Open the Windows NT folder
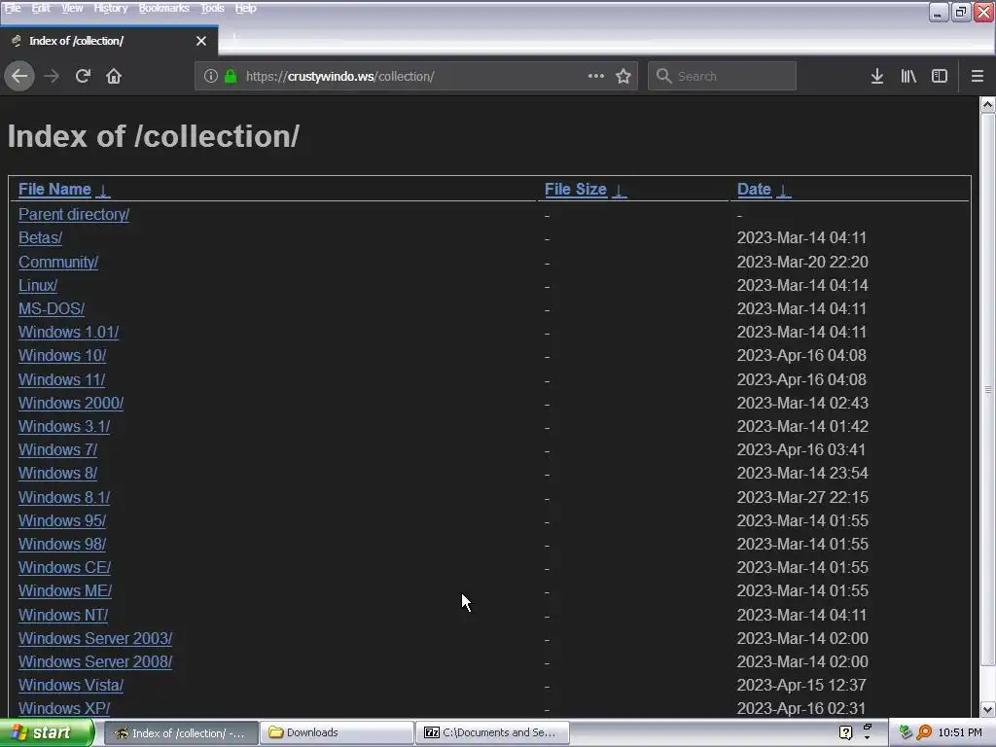 point(63,616)
